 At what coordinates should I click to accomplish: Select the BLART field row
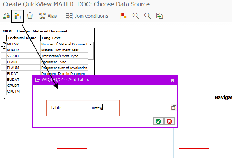(x=47, y=62)
